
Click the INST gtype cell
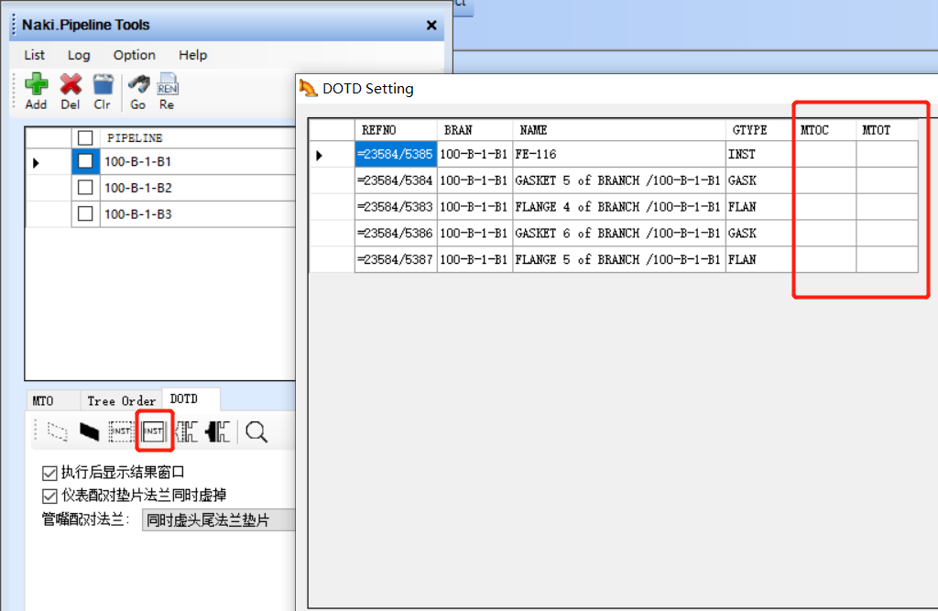[759, 155]
